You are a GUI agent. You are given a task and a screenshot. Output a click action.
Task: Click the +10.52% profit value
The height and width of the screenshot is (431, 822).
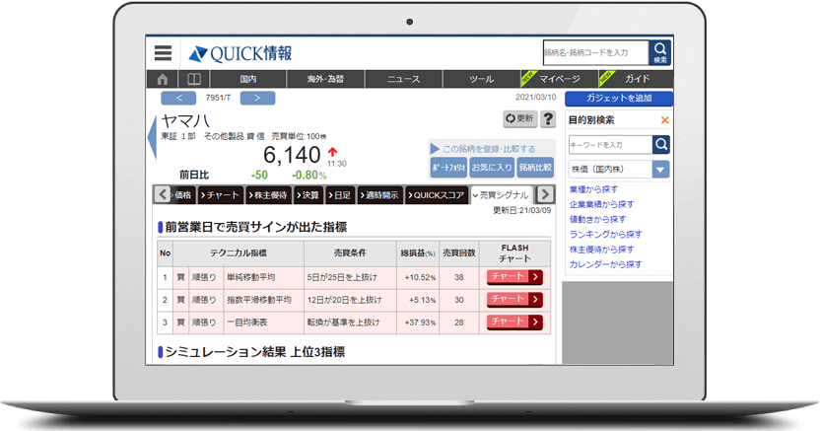(x=420, y=277)
